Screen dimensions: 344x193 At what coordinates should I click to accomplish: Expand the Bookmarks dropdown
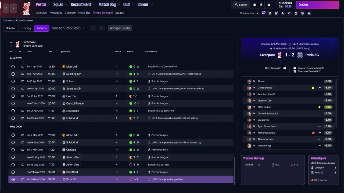249,13
